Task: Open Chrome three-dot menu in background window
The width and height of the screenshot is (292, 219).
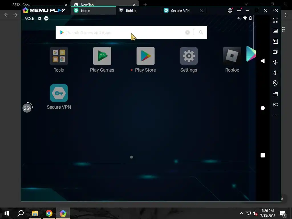Action: (x=286, y=15)
